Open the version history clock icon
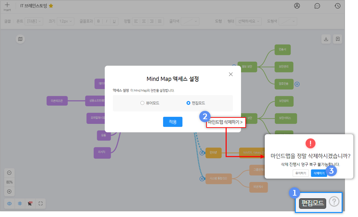Screen dimensions: 358x217 338,6
